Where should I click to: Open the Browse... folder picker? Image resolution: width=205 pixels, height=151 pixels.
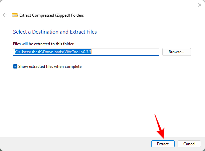tap(177, 52)
